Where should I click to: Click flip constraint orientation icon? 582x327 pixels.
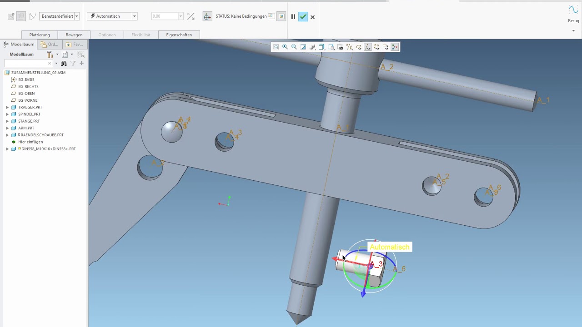(191, 16)
